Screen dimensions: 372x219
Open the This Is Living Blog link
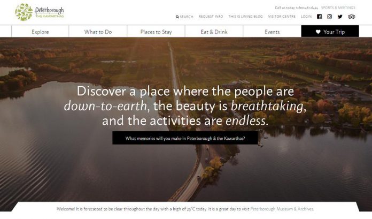245,17
